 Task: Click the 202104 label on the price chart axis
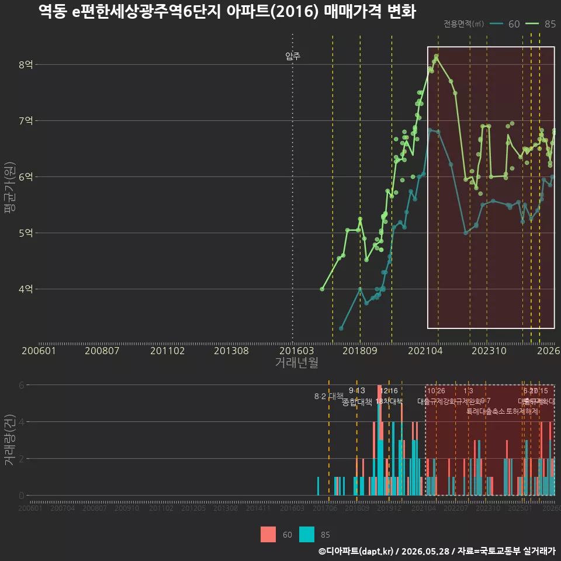pos(425,351)
